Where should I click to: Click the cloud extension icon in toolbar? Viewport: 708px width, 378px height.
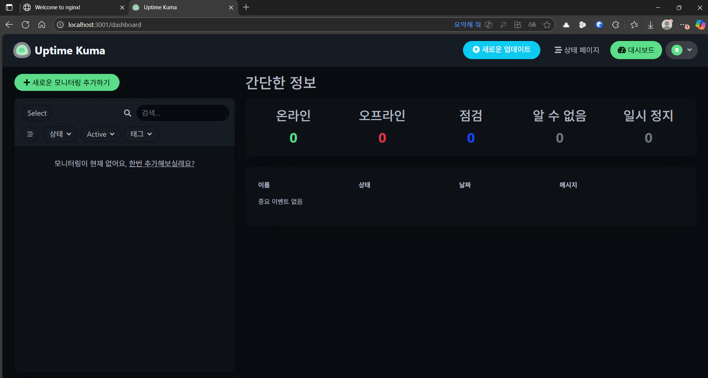click(x=566, y=25)
